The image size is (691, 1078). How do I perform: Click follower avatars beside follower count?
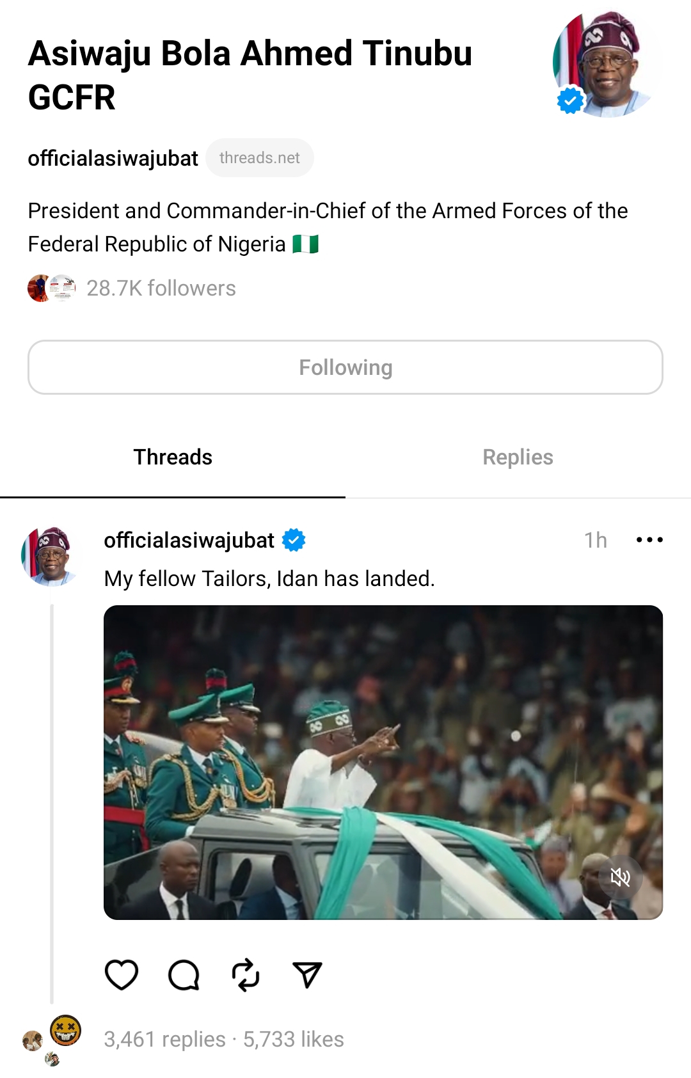point(51,288)
